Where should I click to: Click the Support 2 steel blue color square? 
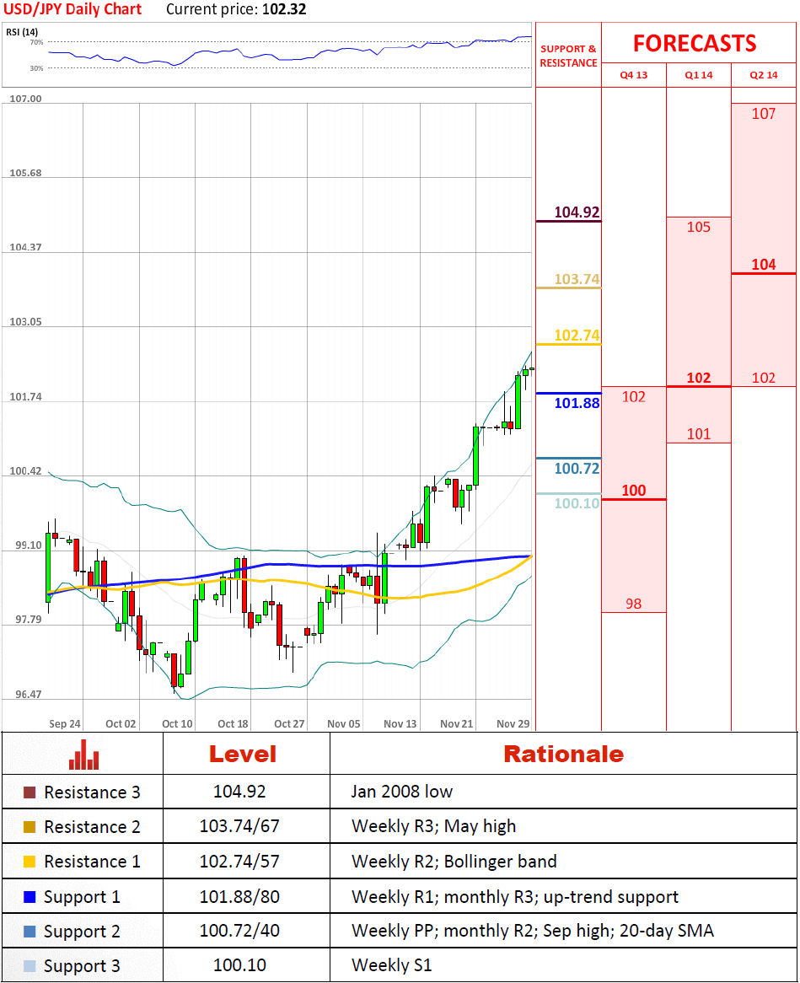point(30,932)
